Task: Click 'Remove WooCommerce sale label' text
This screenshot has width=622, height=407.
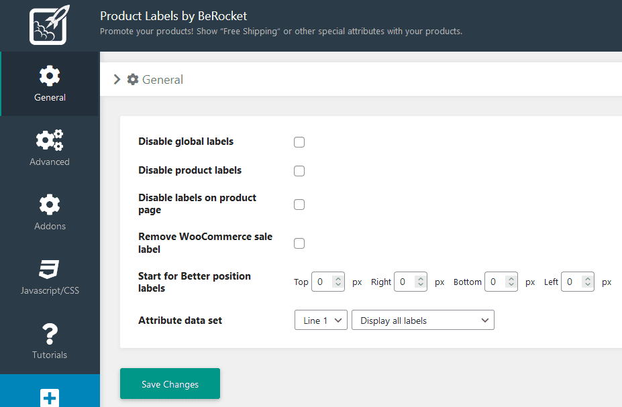Action: (x=205, y=243)
